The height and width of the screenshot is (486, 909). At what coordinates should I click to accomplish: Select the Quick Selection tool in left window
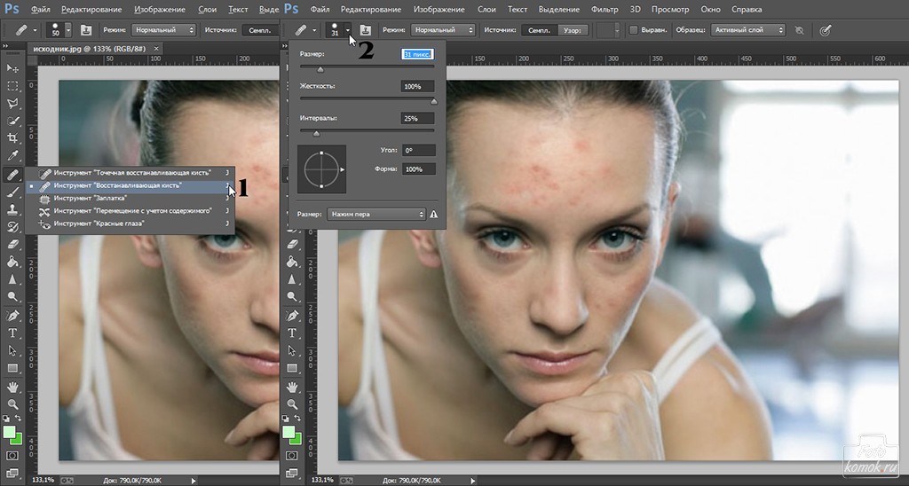[x=12, y=121]
